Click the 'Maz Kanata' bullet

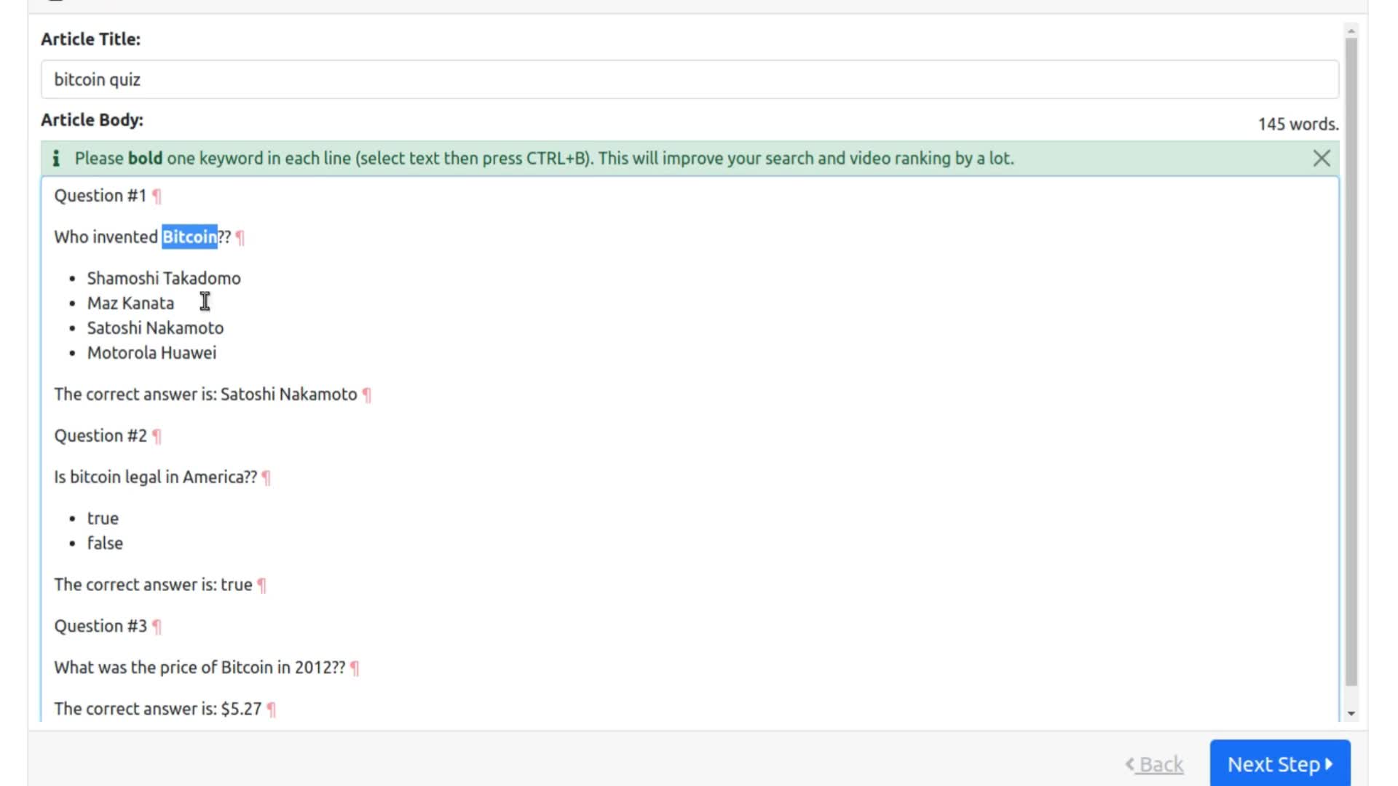[130, 303]
